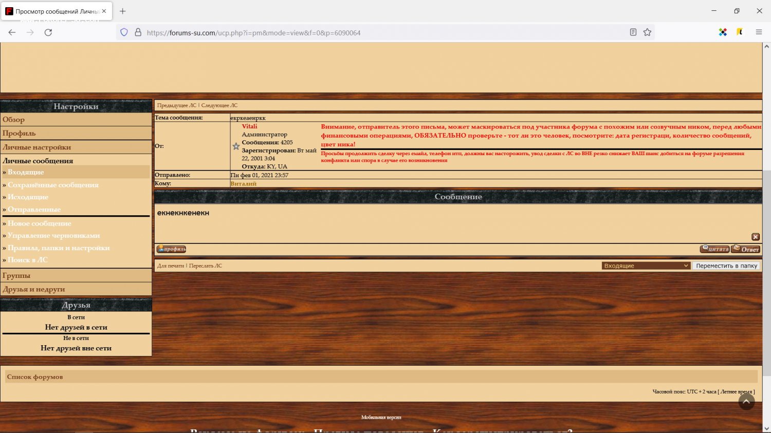Open Firefox hamburger menu
The image size is (771, 433).
pyautogui.click(x=759, y=32)
